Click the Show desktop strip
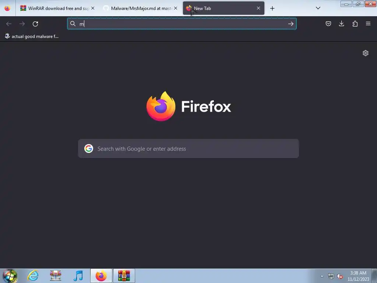Screen dimensions: 377x283 pyautogui.click(x=374, y=276)
